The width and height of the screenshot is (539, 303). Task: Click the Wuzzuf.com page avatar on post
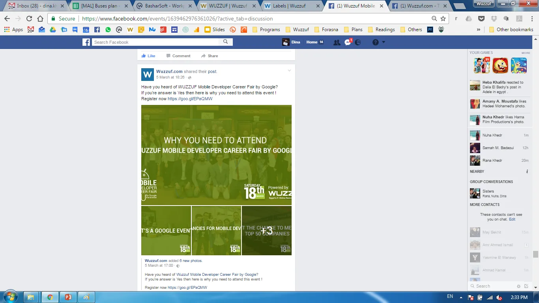(148, 74)
